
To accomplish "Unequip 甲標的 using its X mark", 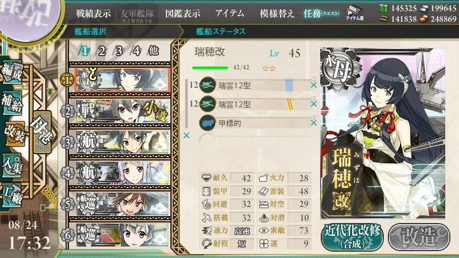I will point(313,123).
